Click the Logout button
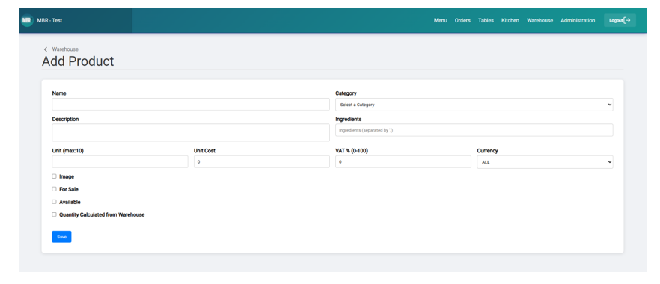The width and height of the screenshot is (660, 284). [x=620, y=20]
